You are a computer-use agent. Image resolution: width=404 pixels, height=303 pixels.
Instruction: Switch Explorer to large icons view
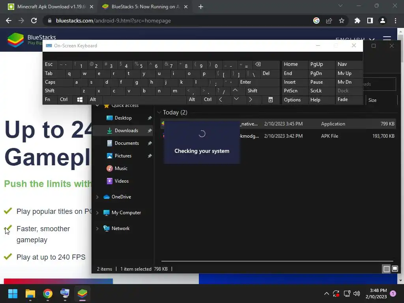pos(395,269)
